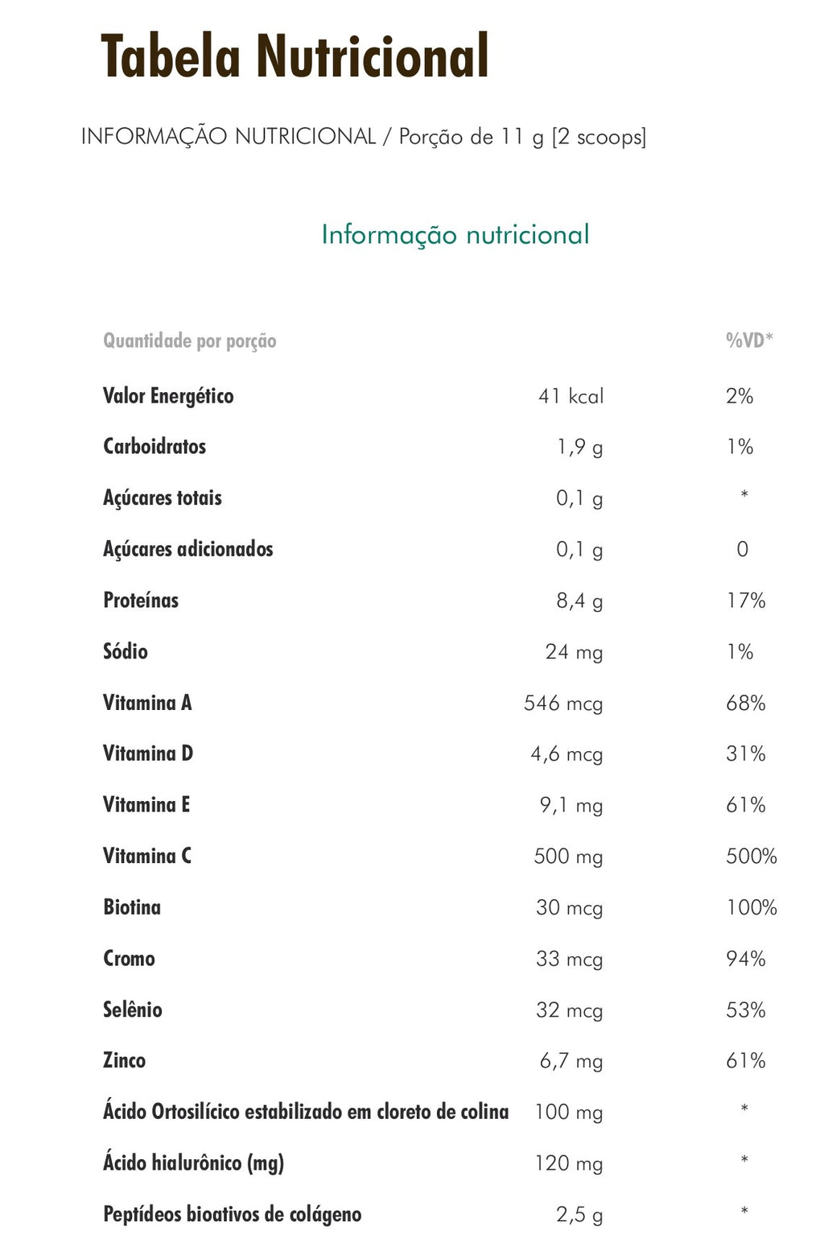
Task: Click the Ácido hialurônico (mg) label
Action: coord(194,1163)
